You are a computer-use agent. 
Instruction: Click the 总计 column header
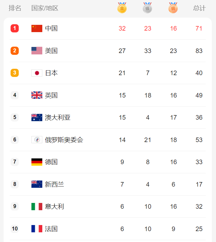[199, 8]
